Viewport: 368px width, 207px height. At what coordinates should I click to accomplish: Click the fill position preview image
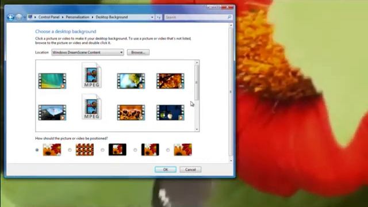pos(52,149)
